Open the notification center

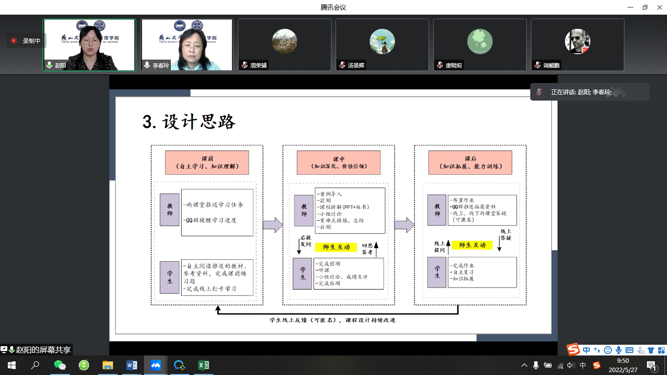point(652,365)
